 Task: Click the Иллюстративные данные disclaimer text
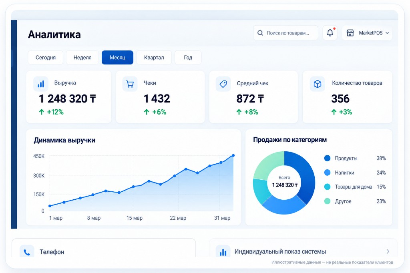332,262
